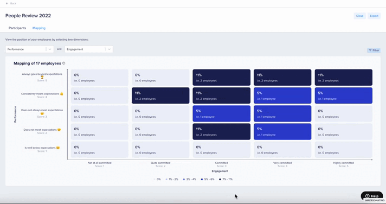Select cell Always goes beyond expectations, Very committed
Image resolution: width=386 pixels, height=204 pixels.
pos(282,78)
